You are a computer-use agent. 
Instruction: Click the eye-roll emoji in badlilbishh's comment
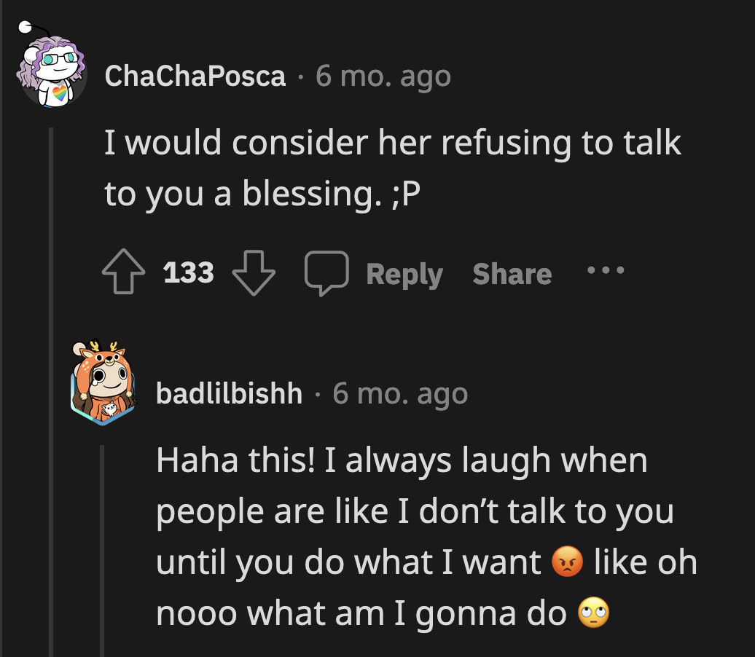[592, 613]
